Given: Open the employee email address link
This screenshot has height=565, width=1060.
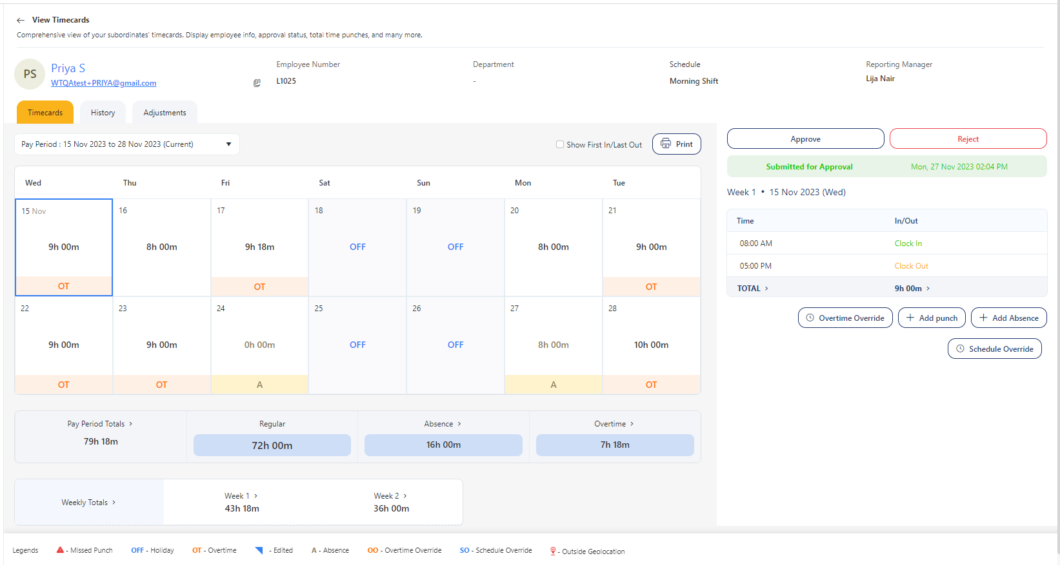Looking at the screenshot, I should point(103,83).
